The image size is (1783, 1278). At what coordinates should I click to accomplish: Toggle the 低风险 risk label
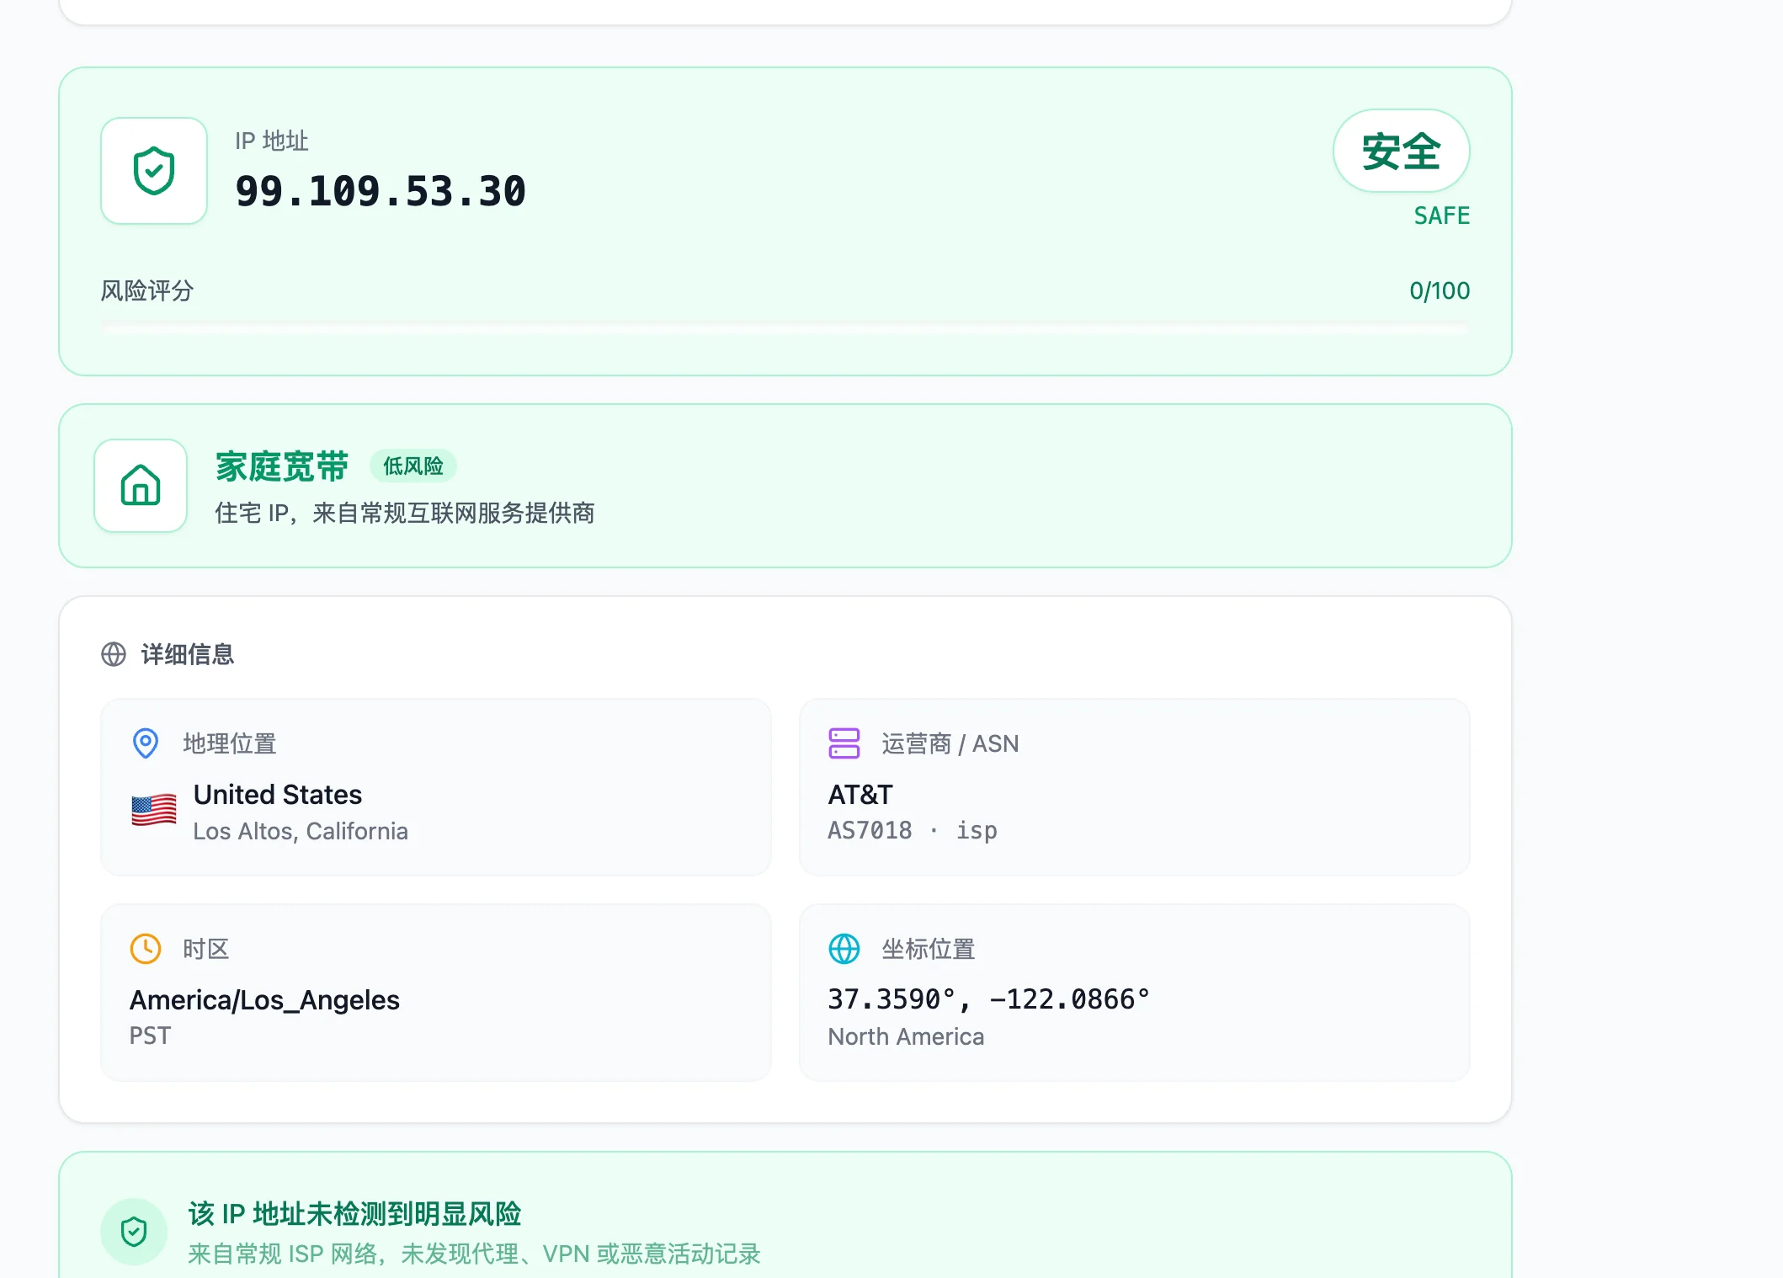click(x=412, y=465)
